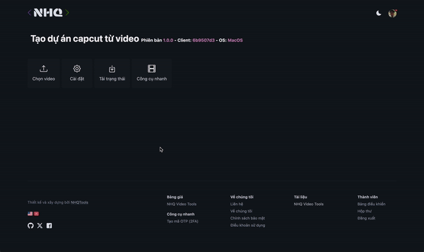Open Chính sách bảo mật link

pos(247,218)
